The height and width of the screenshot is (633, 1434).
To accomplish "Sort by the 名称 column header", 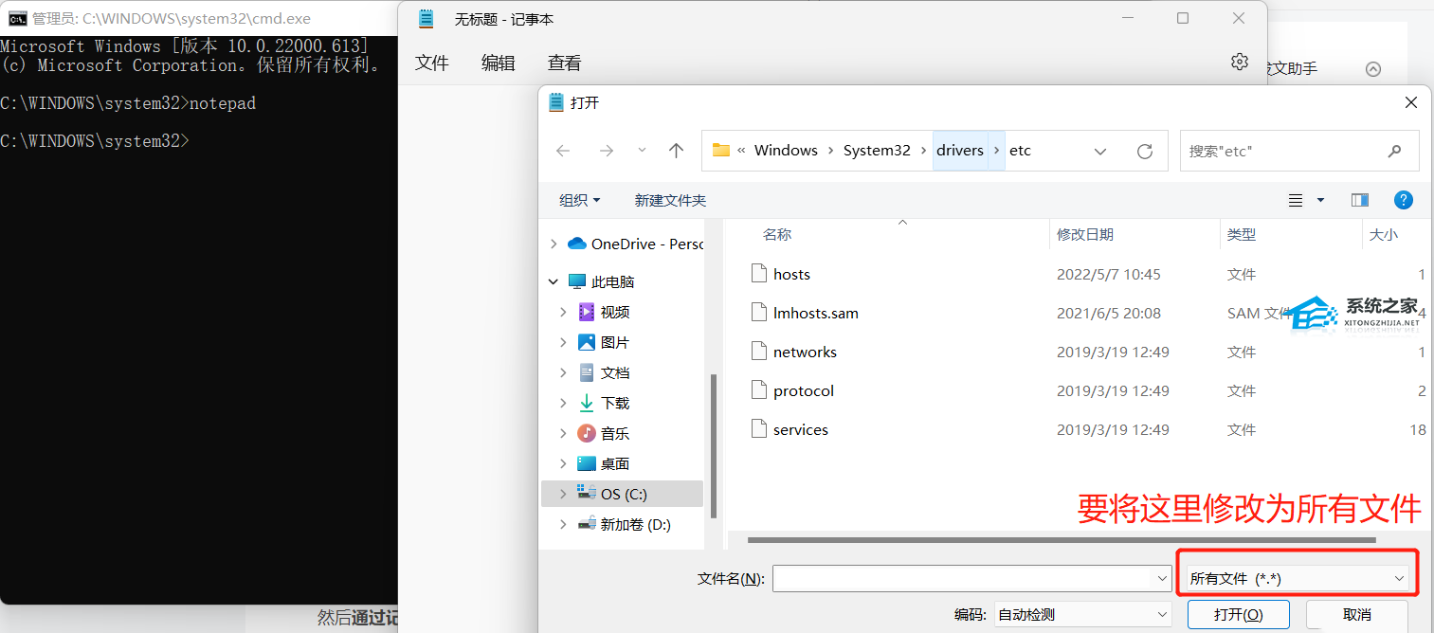I will 777,234.
